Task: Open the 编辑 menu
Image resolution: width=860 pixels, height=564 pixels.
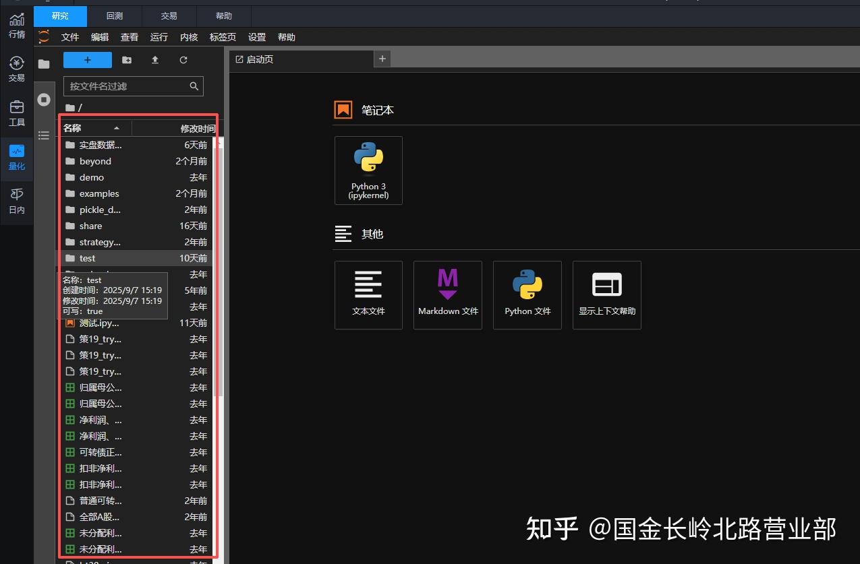Action: pyautogui.click(x=100, y=37)
